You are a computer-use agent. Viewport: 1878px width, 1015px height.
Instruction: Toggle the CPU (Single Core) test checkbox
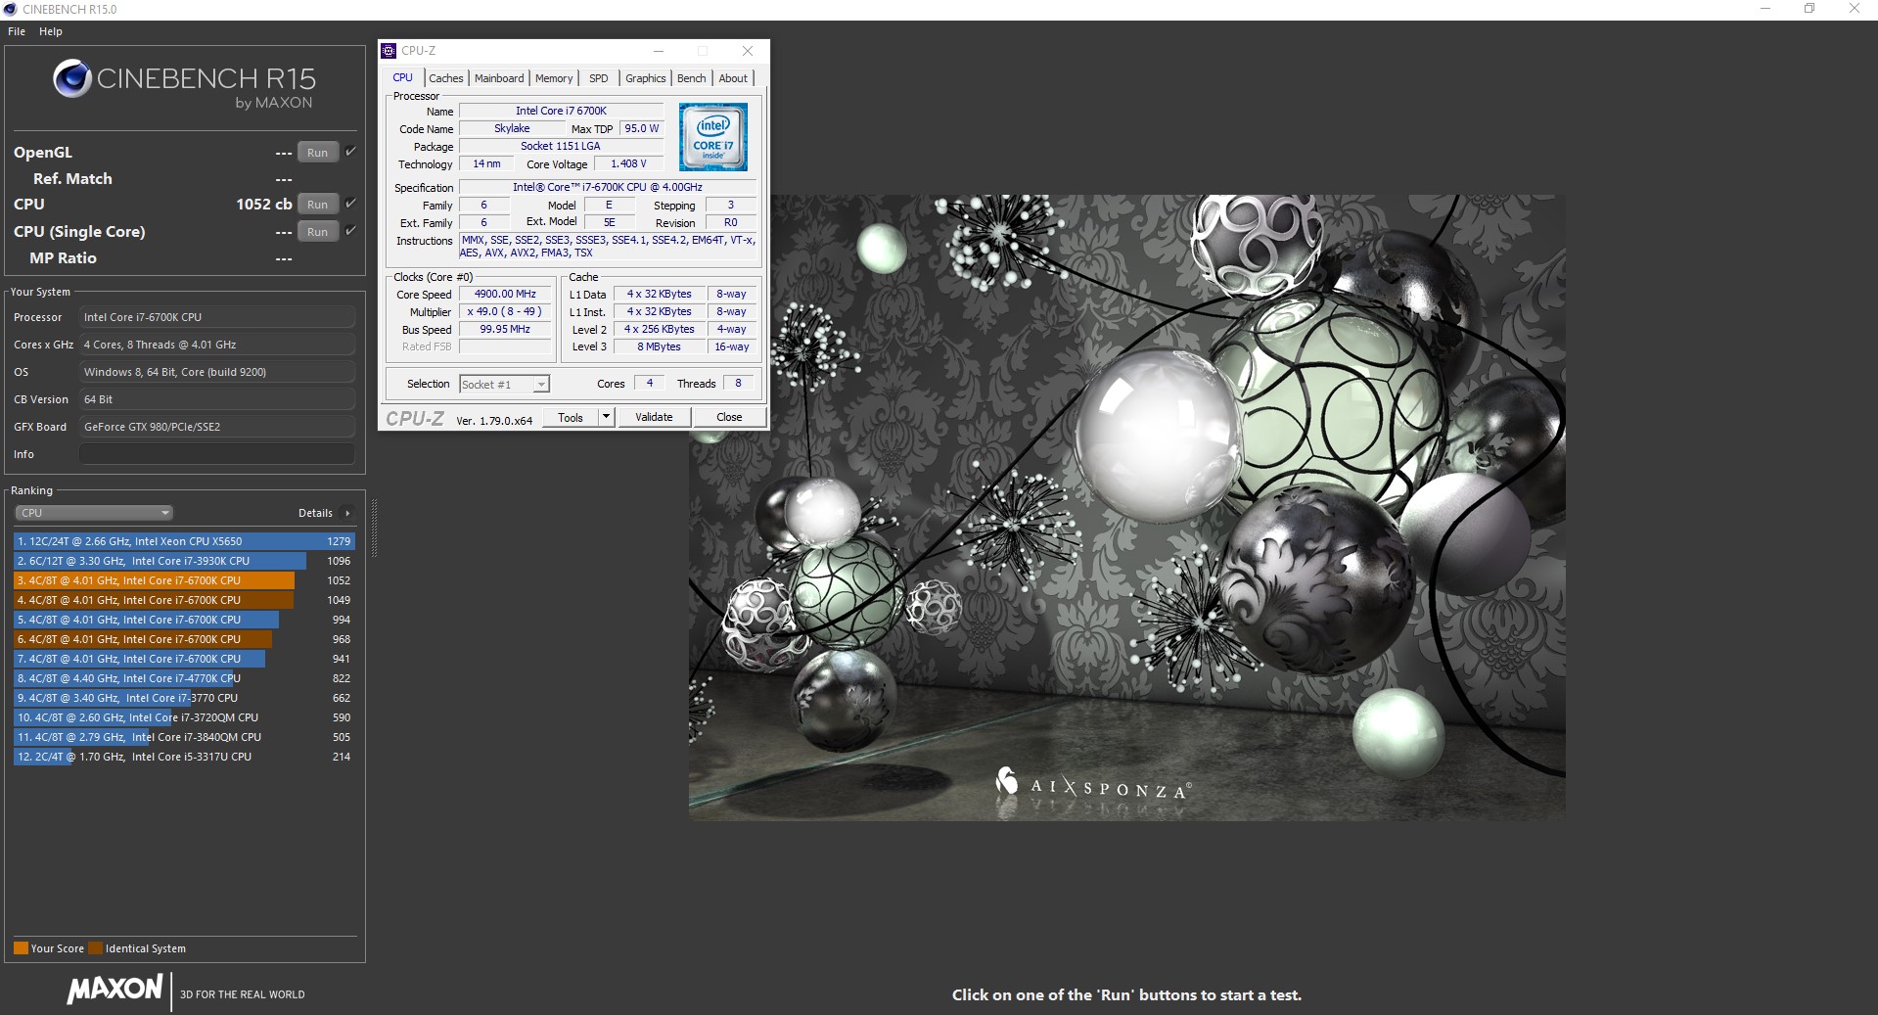pyautogui.click(x=350, y=231)
